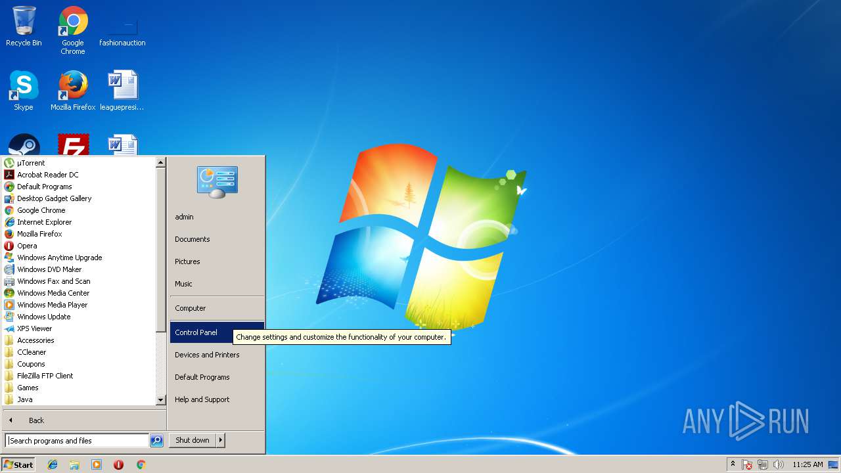Click the user account picture
Viewport: 841px width, 473px height.
pyautogui.click(x=217, y=182)
